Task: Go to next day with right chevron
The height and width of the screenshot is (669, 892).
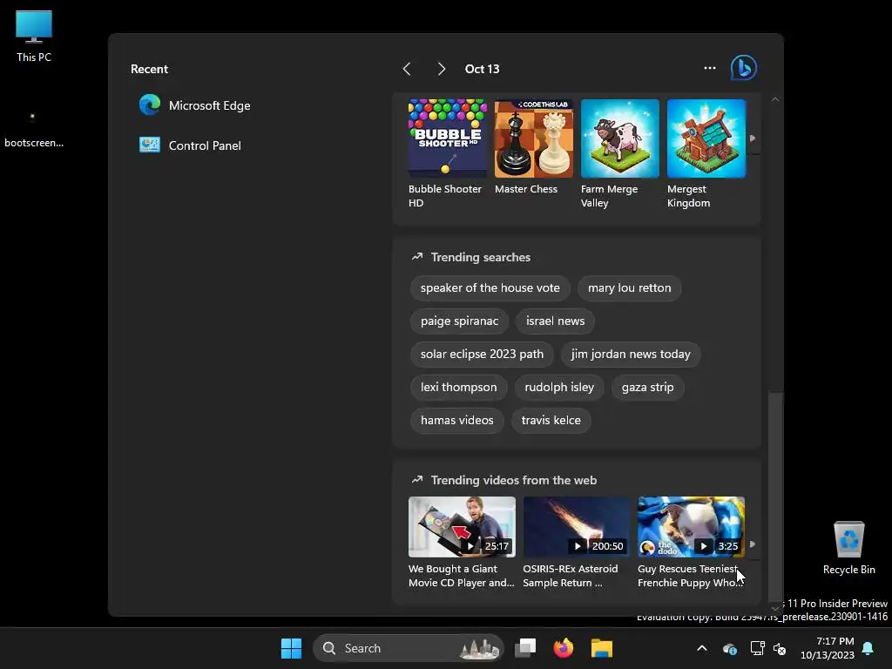Action: tap(442, 69)
